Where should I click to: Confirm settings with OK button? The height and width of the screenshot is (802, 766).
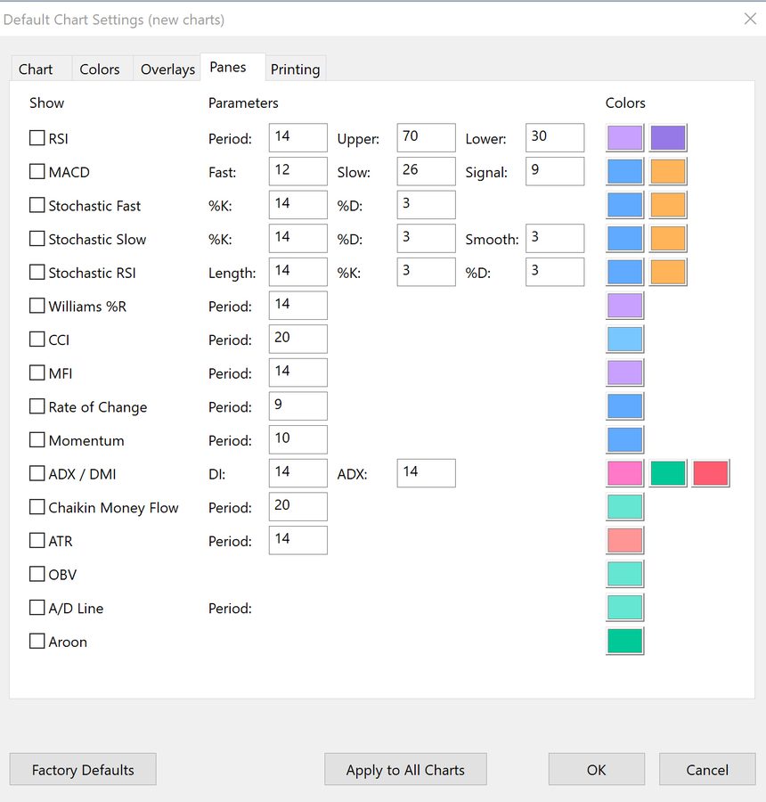coord(596,769)
